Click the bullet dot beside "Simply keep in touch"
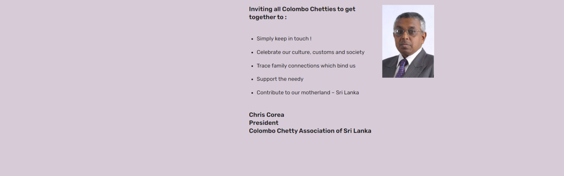Viewport: 564px width, 176px height. 252,39
